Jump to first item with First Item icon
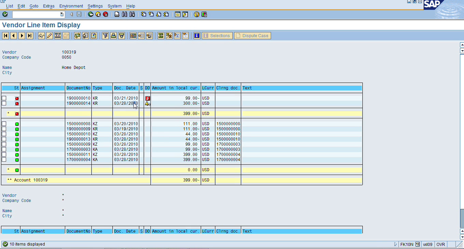 pyautogui.click(x=5, y=35)
